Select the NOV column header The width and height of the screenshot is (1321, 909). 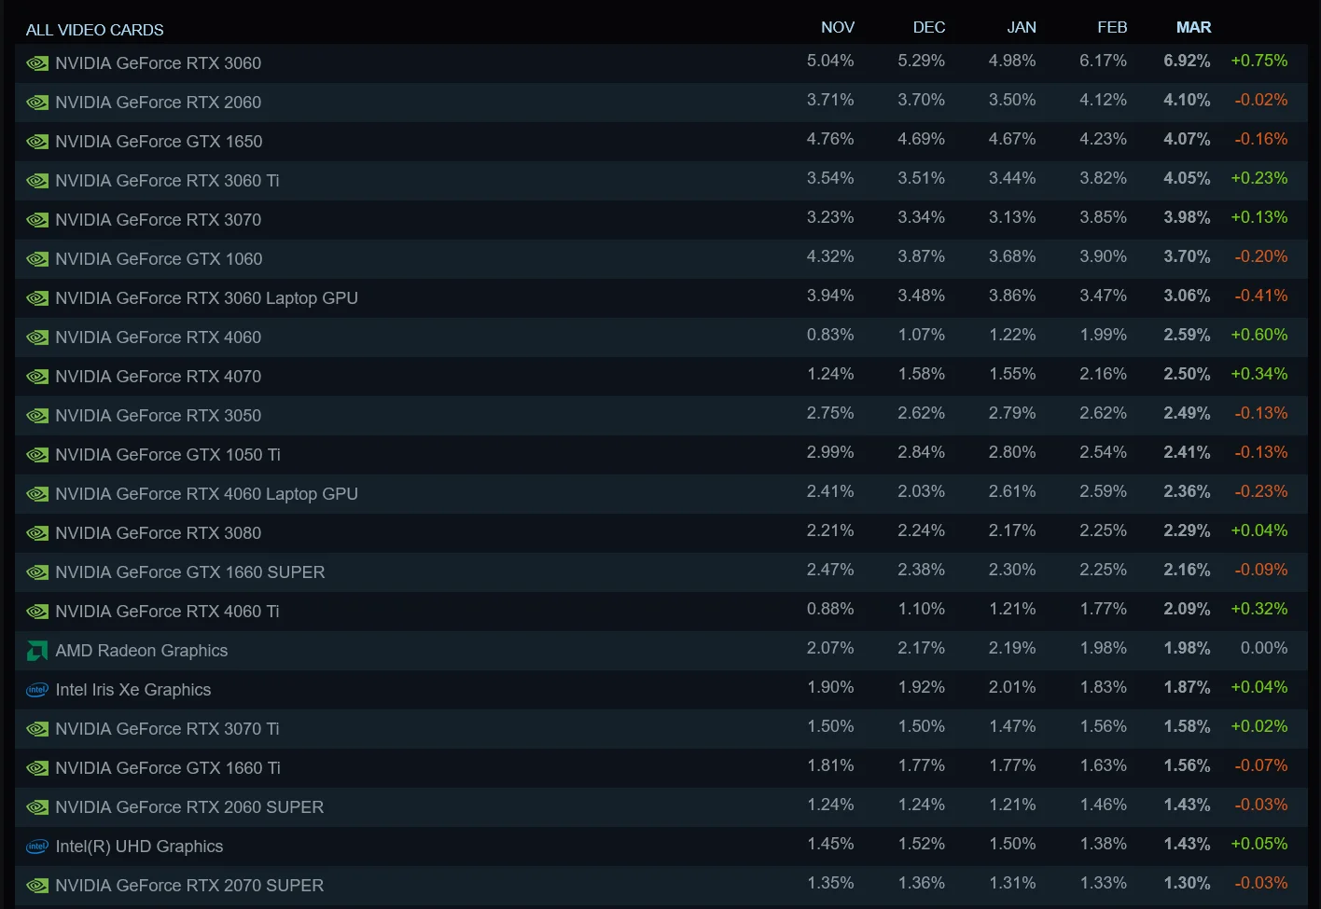pos(838,27)
